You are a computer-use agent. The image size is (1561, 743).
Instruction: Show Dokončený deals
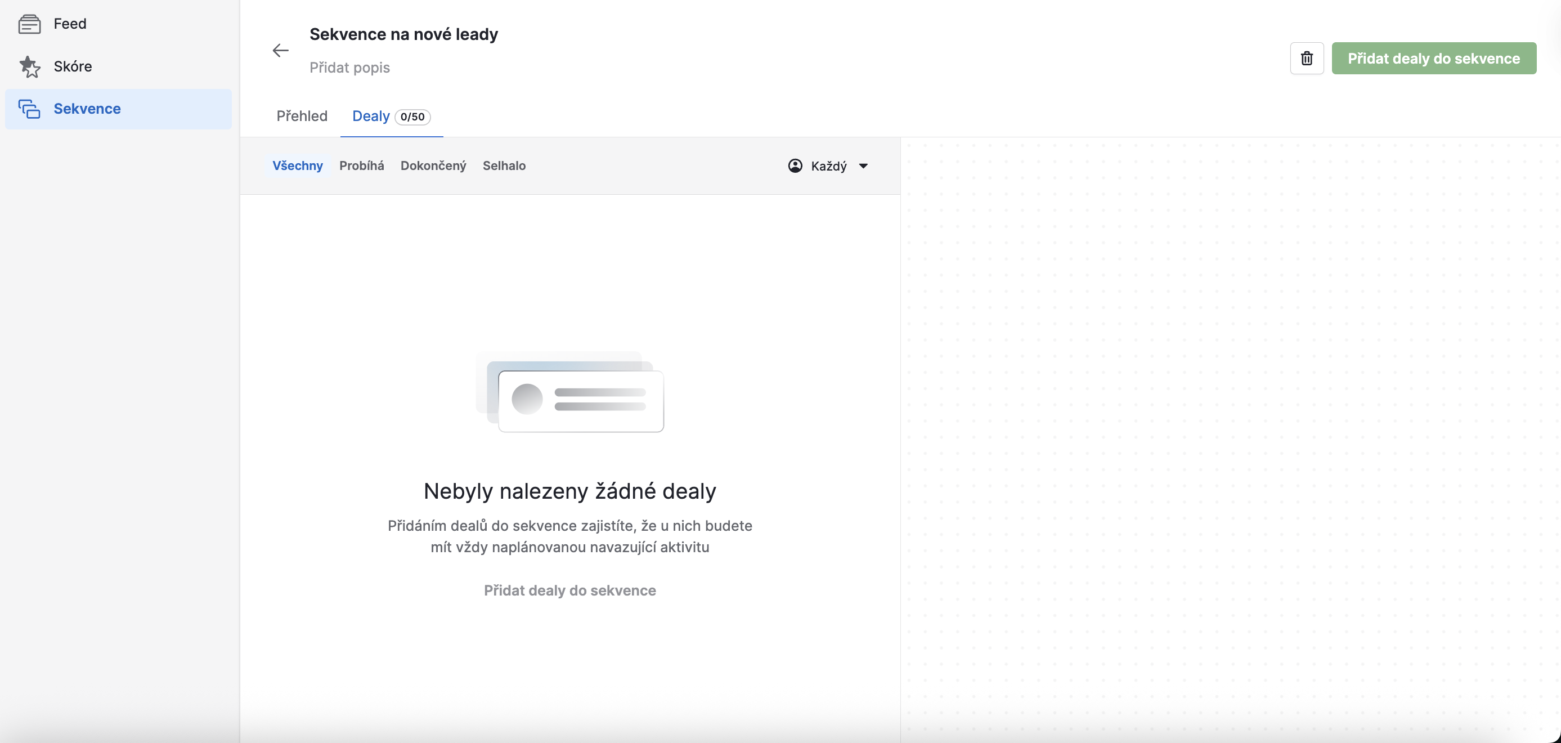coord(433,166)
